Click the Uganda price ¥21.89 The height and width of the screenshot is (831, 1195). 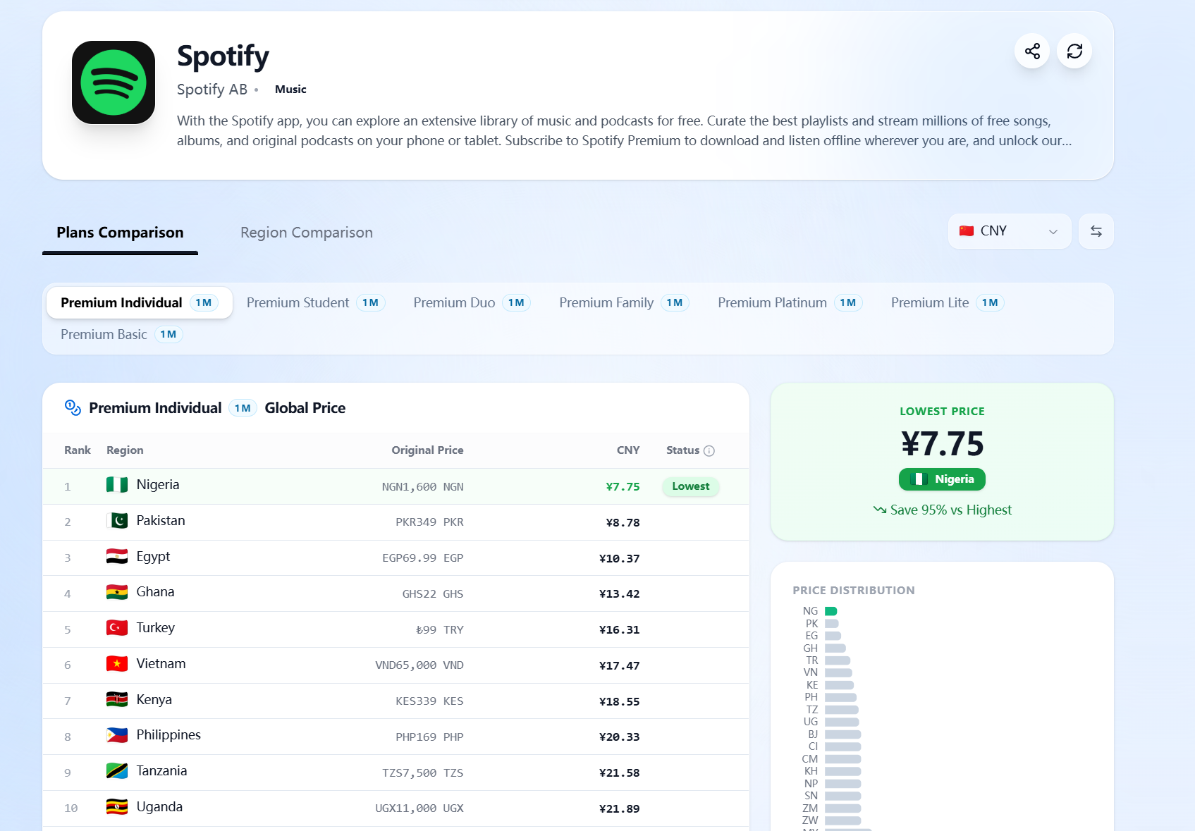(x=620, y=808)
